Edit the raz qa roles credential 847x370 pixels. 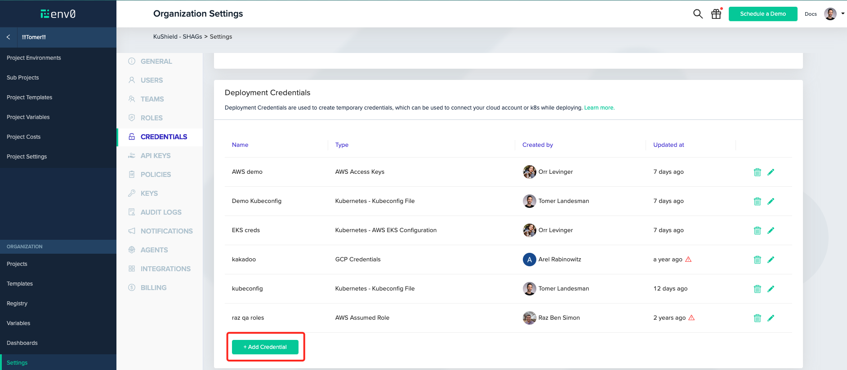click(x=771, y=318)
